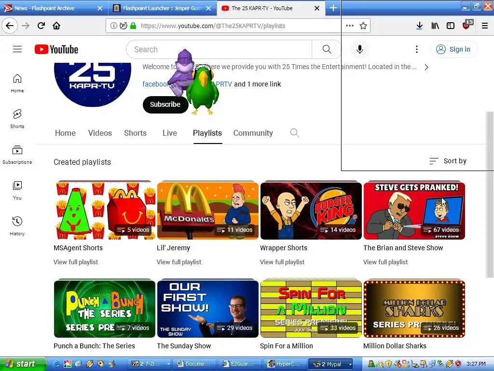
Task: Open the Wrapper Shorts Burger King thumbnail
Action: (x=311, y=211)
